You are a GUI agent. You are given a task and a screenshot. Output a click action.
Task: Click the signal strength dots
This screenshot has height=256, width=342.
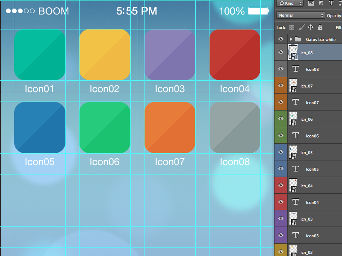[20, 11]
